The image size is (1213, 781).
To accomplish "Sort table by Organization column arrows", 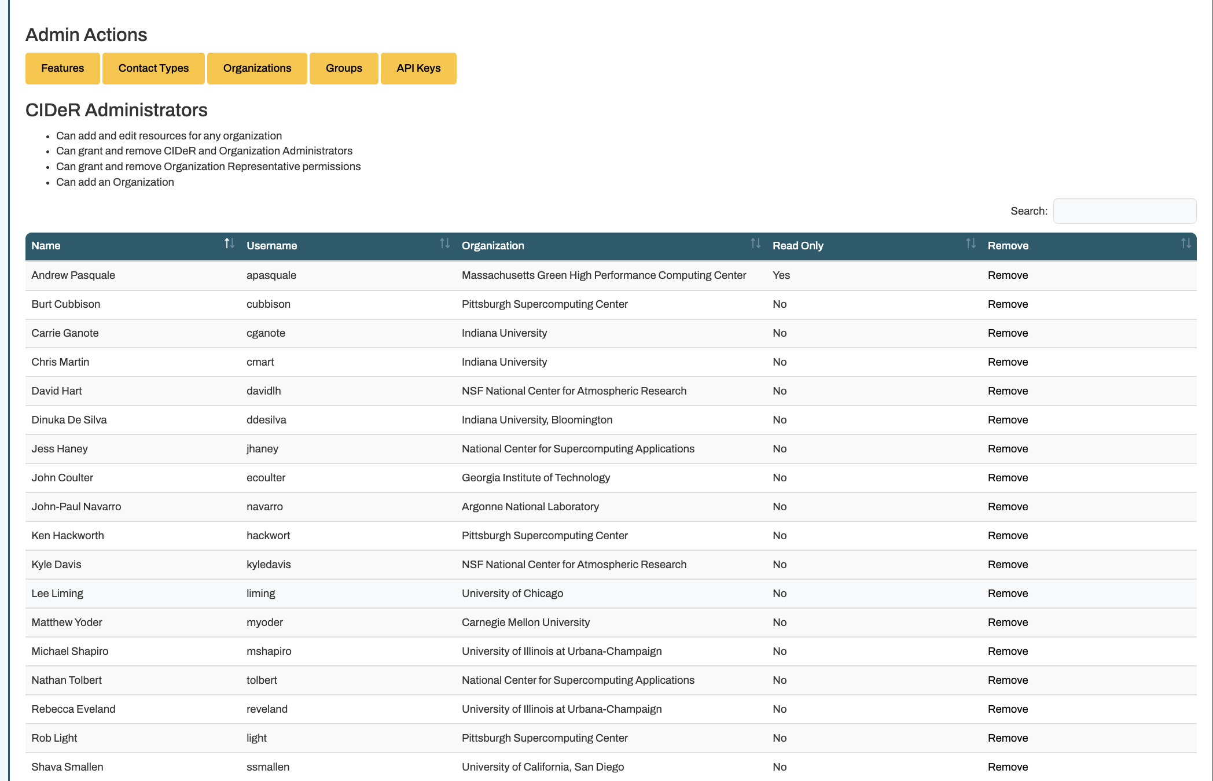I will (x=755, y=244).
